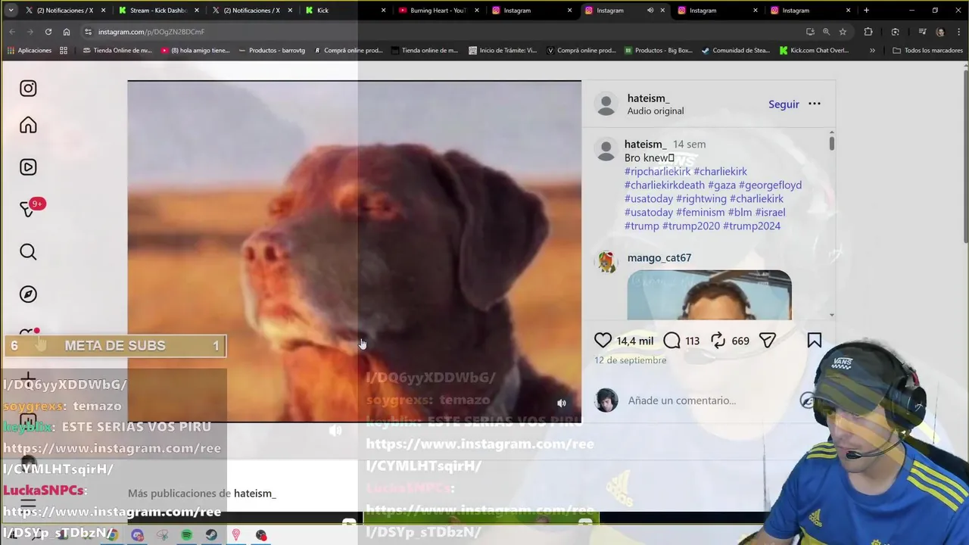This screenshot has width=969, height=545.
Task: Open mango_cat67 commenter profile
Action: click(659, 257)
